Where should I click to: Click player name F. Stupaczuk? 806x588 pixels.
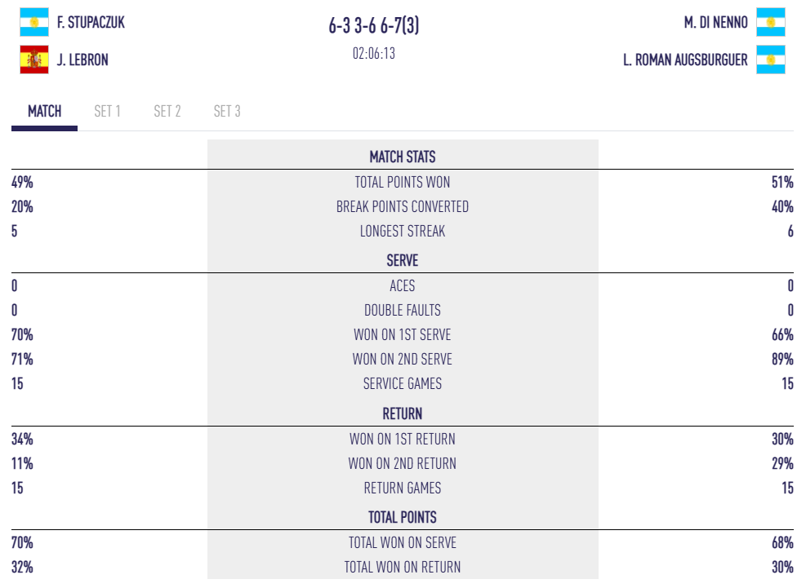[x=91, y=23]
